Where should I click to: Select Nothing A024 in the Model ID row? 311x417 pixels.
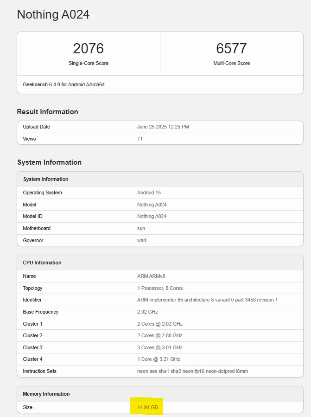tap(152, 216)
